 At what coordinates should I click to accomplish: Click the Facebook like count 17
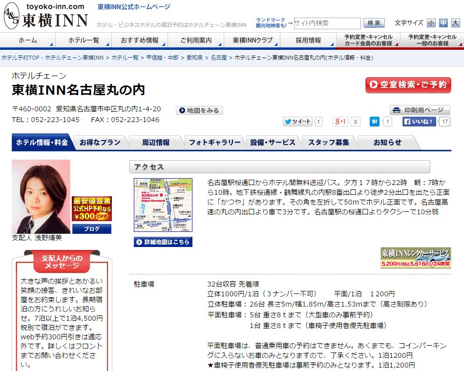[445, 122]
